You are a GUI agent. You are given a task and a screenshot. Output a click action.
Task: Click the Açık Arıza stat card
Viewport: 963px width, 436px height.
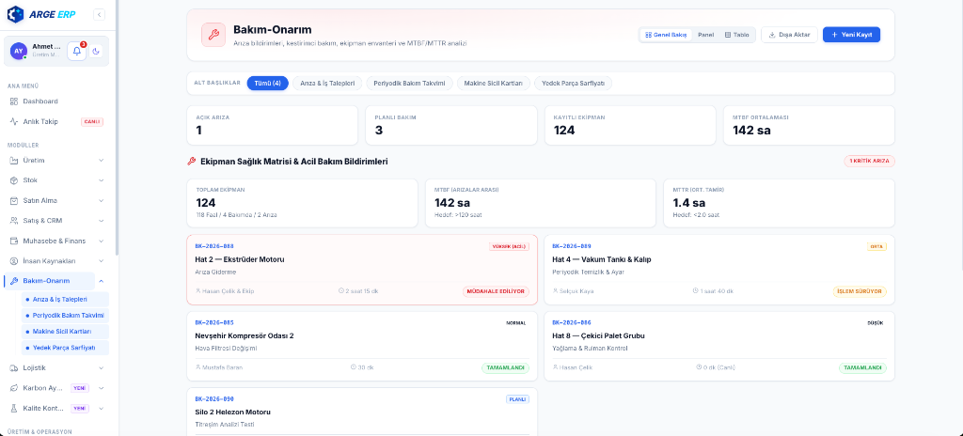point(272,125)
